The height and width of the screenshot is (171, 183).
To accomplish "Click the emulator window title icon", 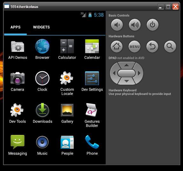I will [x=7, y=6].
